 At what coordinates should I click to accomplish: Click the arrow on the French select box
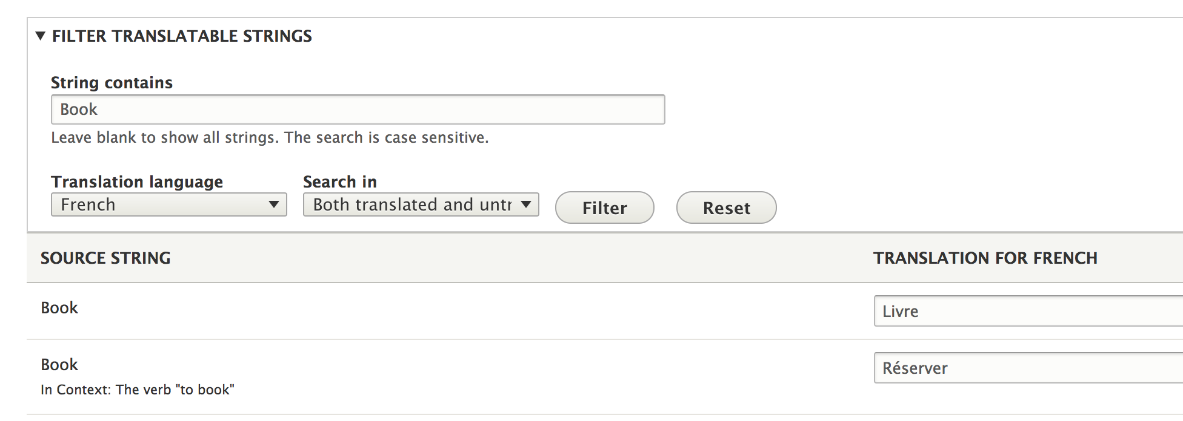pyautogui.click(x=274, y=204)
